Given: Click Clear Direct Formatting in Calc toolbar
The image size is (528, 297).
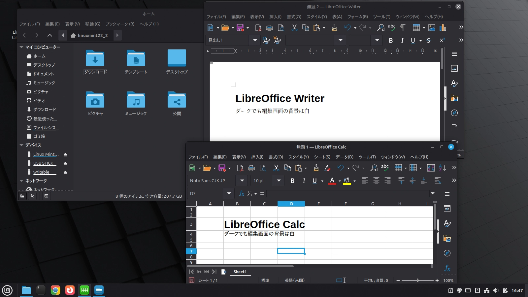Looking at the screenshot, I should pos(327,168).
